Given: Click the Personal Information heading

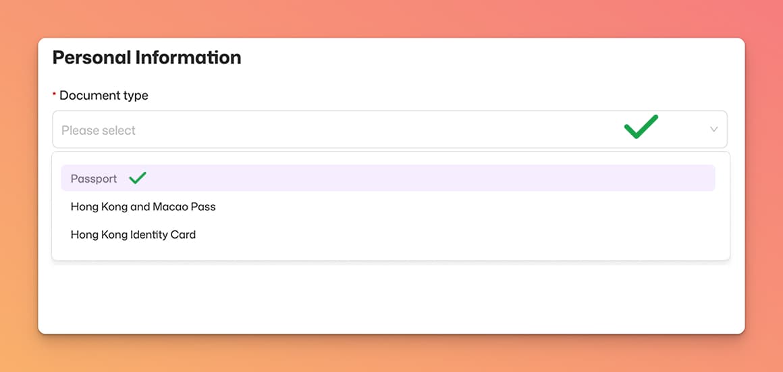Looking at the screenshot, I should [x=146, y=57].
